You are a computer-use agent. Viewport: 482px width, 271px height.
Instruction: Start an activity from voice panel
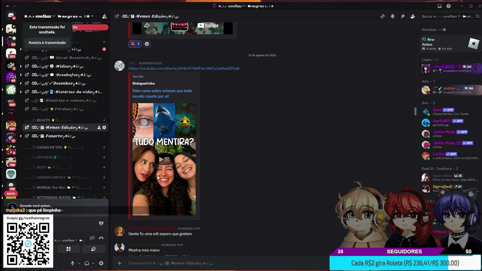(x=69, y=249)
